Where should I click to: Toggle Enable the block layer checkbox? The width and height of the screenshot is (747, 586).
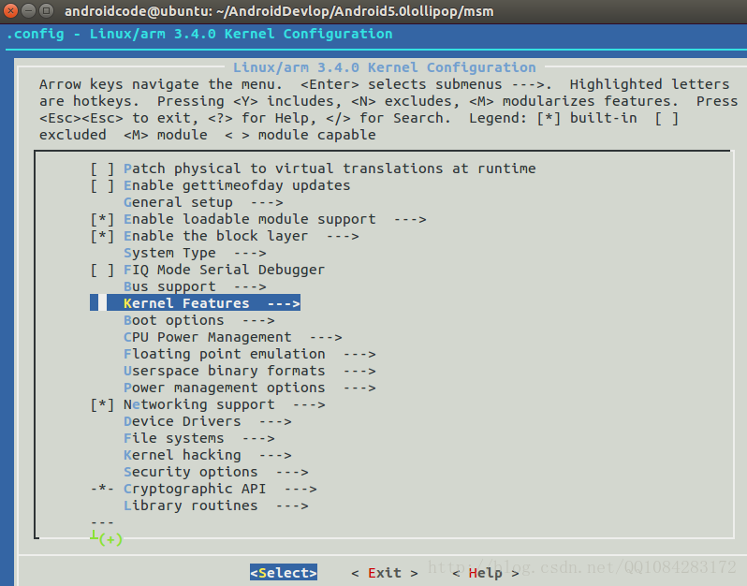[102, 236]
